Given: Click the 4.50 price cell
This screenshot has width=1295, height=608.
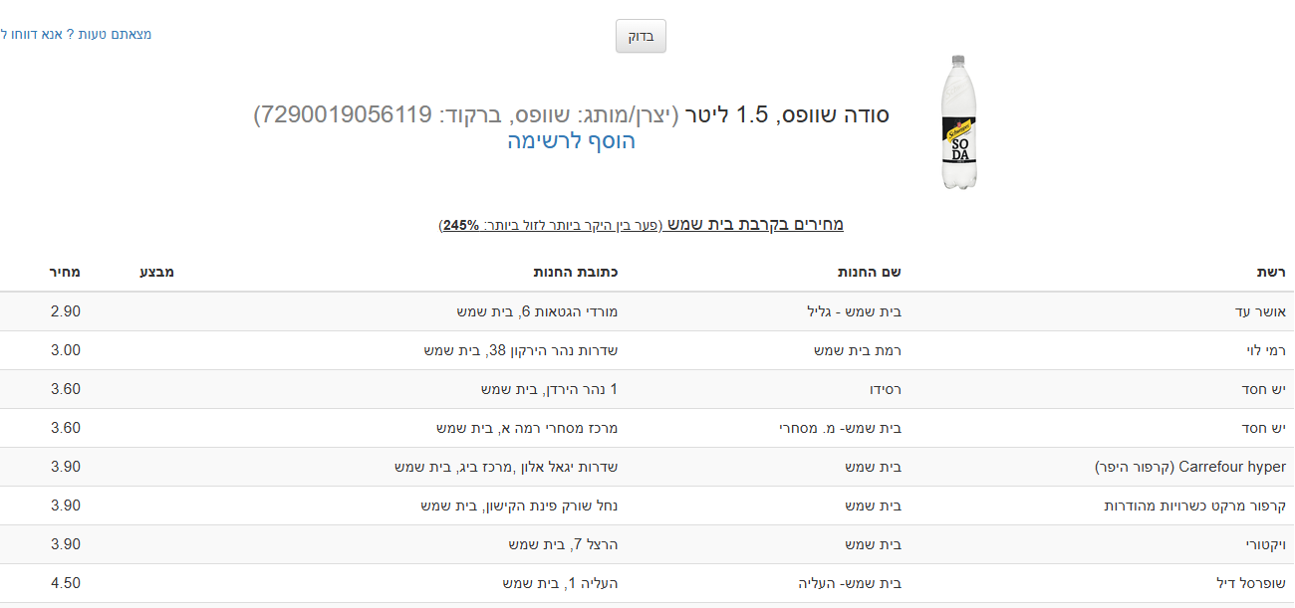Looking at the screenshot, I should point(66,583).
